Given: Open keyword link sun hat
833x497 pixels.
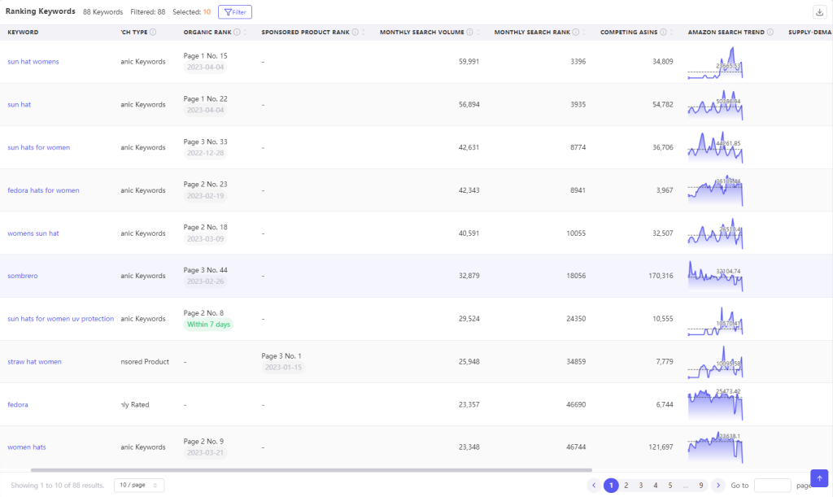Looking at the screenshot, I should click(20, 105).
